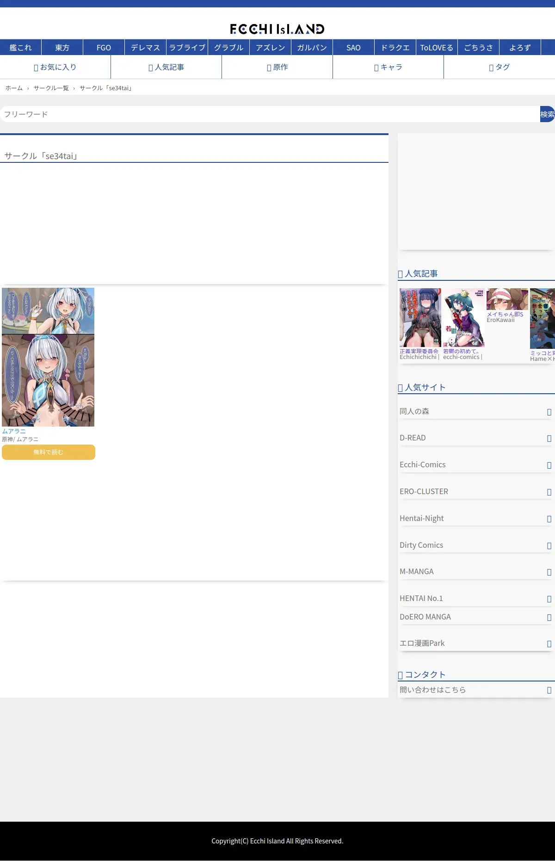Screen dimensions: 555x861
Task: Select the 艦これ category tab
Action: (x=20, y=48)
